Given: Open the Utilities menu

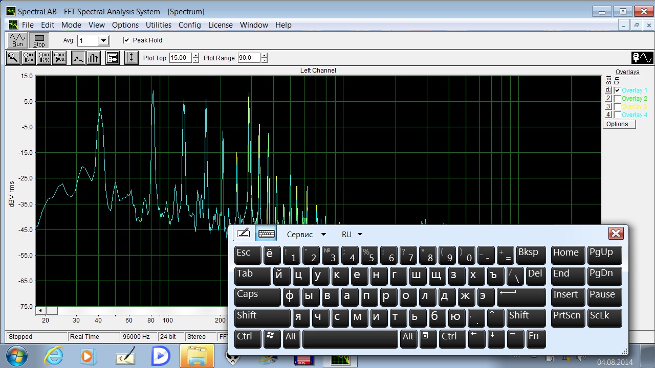Looking at the screenshot, I should pos(159,25).
